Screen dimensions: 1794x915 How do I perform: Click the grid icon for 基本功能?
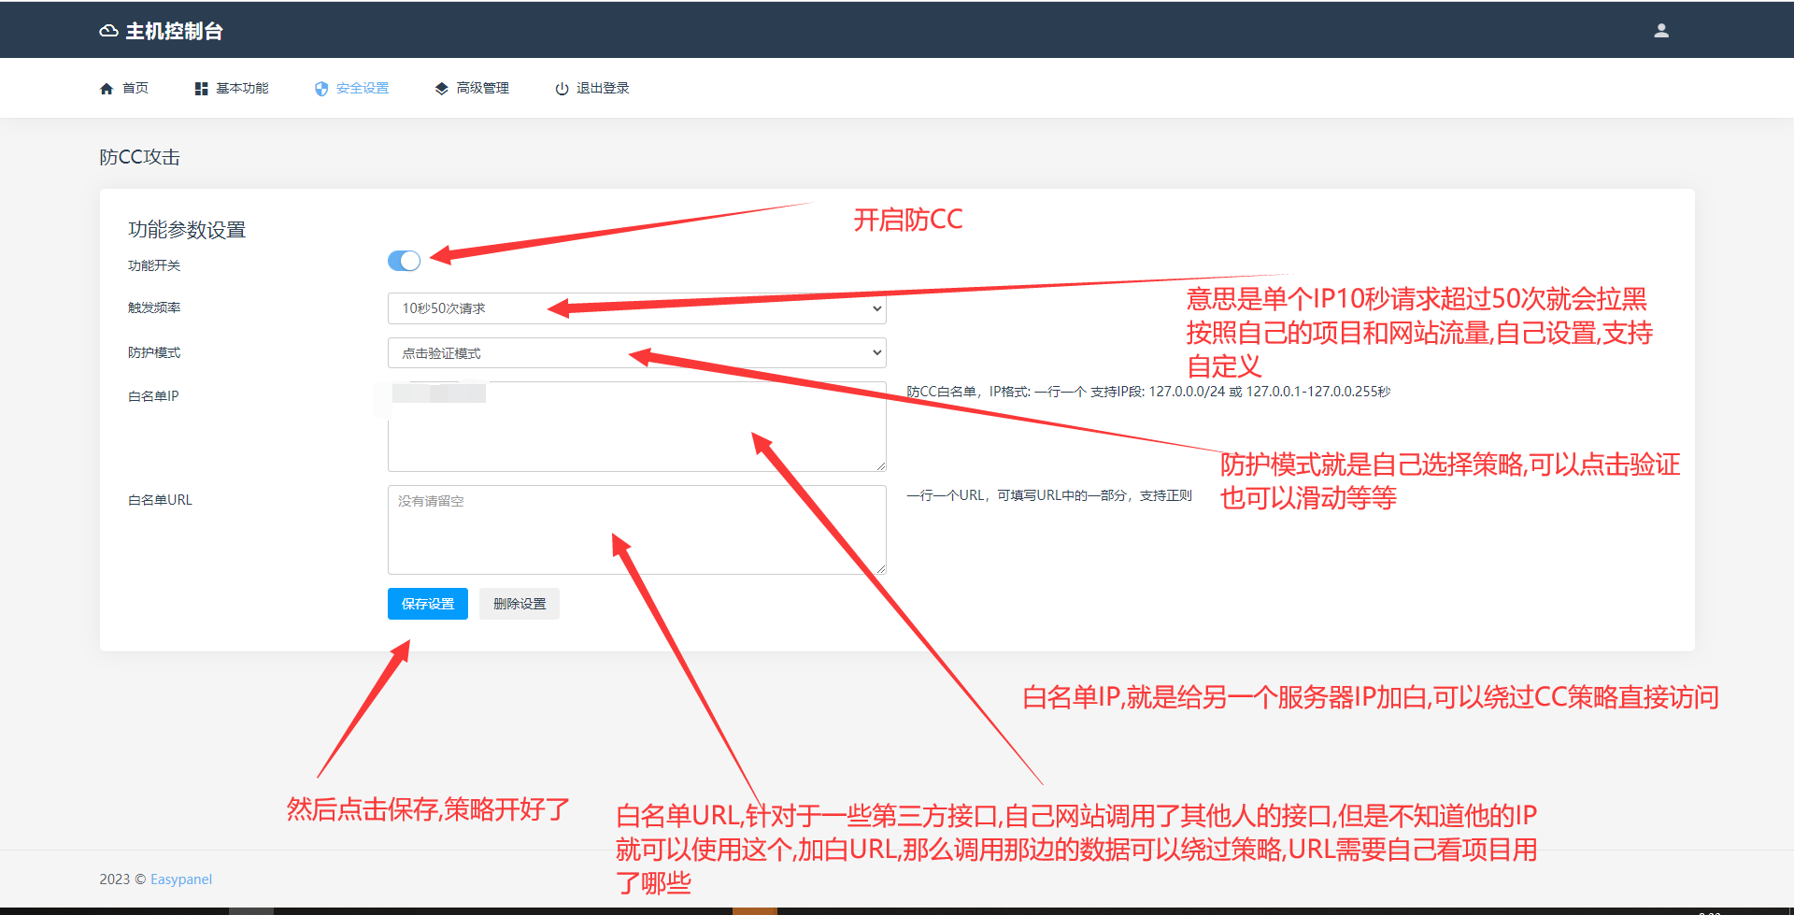coord(201,89)
